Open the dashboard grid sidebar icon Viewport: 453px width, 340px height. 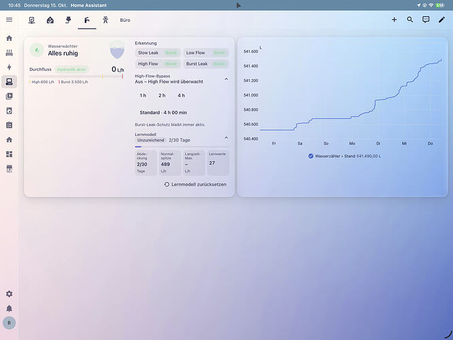(x=10, y=154)
